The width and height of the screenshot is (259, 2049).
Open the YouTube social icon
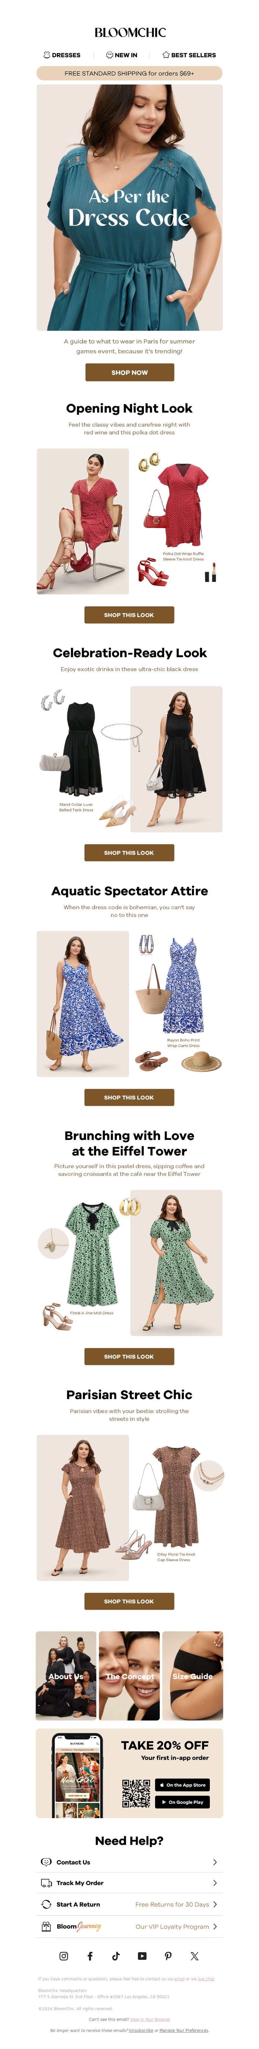142,1956
